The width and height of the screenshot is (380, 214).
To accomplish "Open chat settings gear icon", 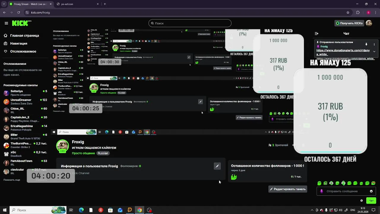I will pyautogui.click(x=361, y=201).
